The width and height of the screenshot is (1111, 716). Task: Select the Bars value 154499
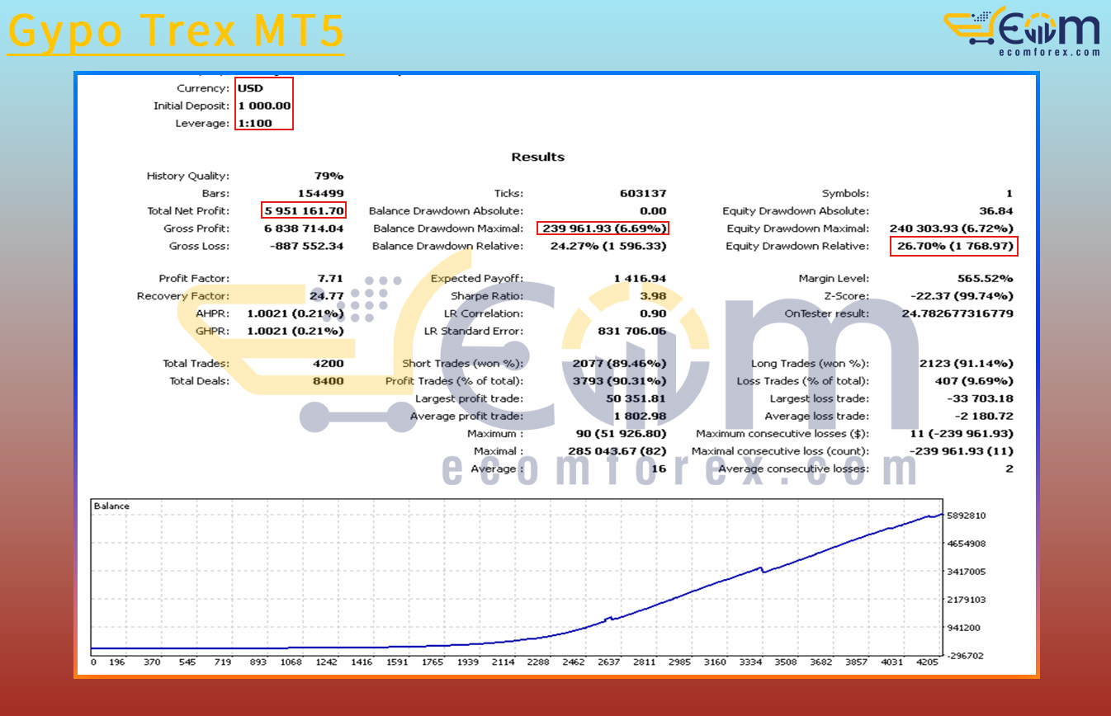(x=323, y=194)
